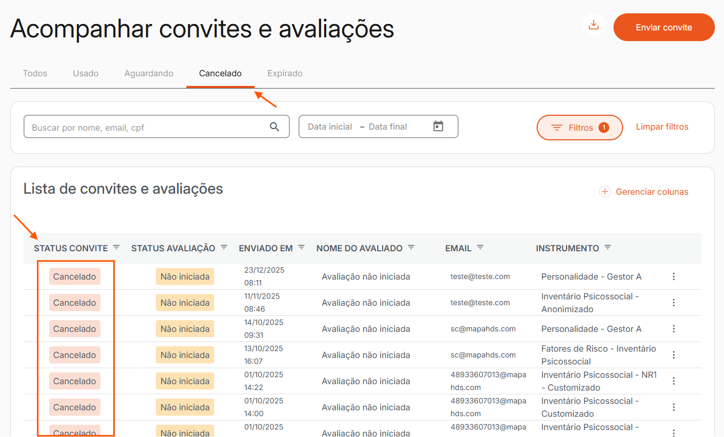Screen dimensions: 724x437
Task: Open three-dot menu for Fatores de Risco row
Action: (673, 355)
